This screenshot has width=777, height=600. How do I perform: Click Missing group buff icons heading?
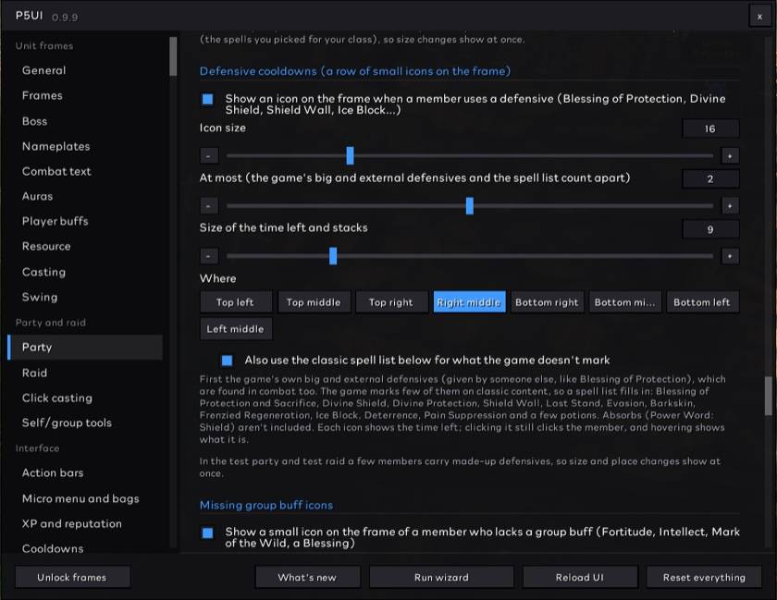point(266,506)
